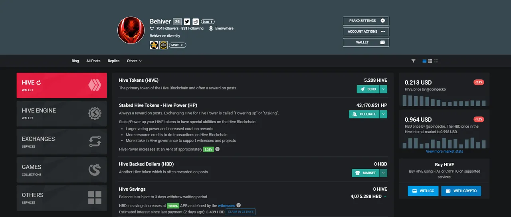Open Behiver's Reddit profile icon
This screenshot has height=217, width=511.
(196, 22)
